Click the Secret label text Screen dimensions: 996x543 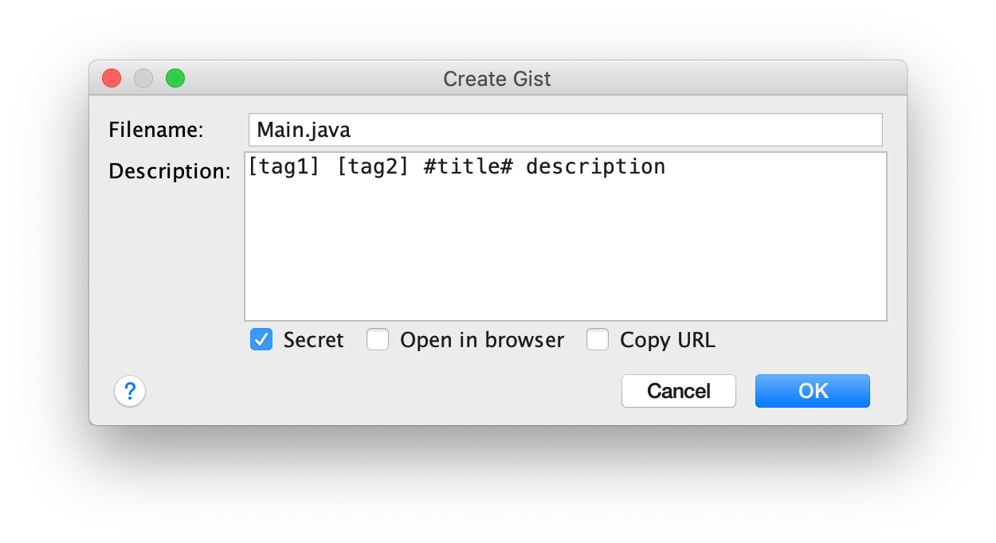(x=313, y=340)
